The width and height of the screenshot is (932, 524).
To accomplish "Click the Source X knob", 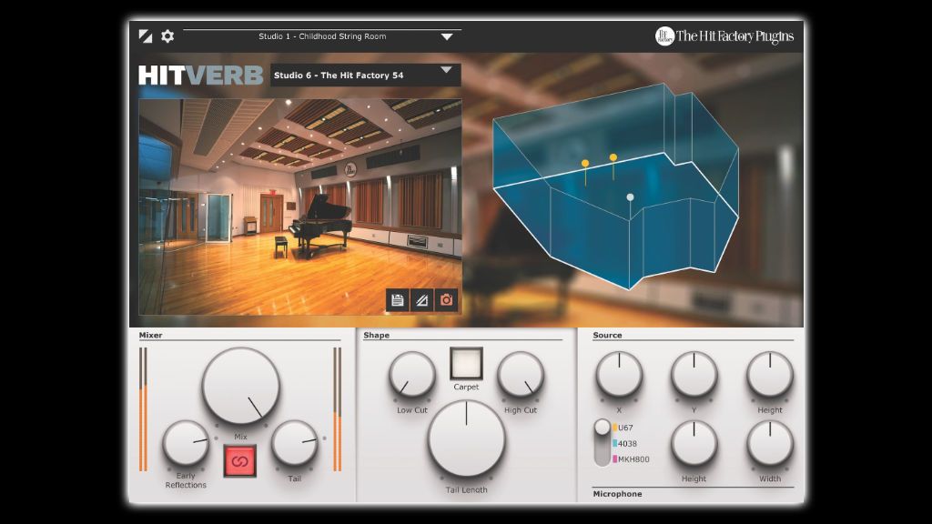I will (x=619, y=375).
